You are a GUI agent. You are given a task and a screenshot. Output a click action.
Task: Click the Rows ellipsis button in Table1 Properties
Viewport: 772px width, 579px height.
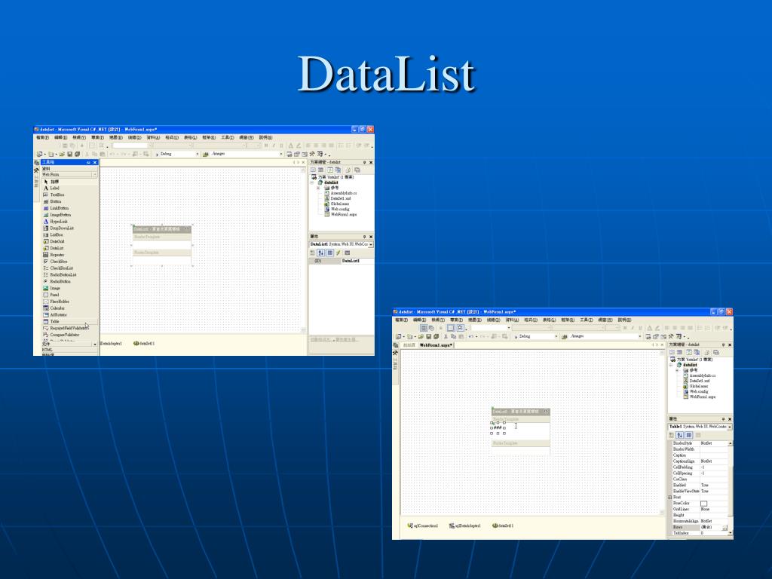pyautogui.click(x=725, y=527)
